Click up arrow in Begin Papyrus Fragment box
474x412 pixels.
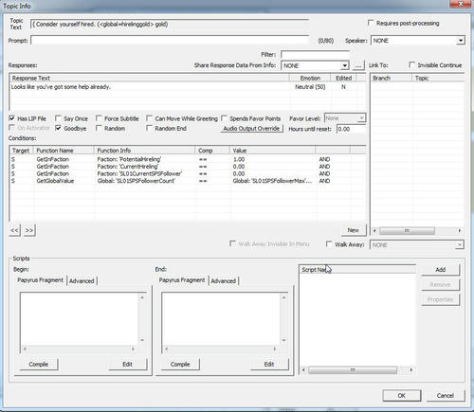coord(142,297)
